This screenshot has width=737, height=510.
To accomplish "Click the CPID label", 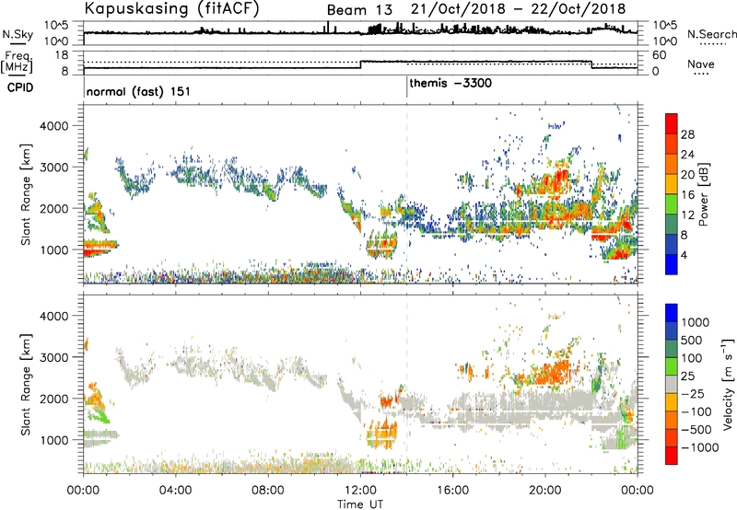I will [x=20, y=87].
